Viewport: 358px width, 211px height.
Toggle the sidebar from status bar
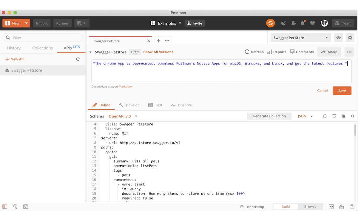5,207
